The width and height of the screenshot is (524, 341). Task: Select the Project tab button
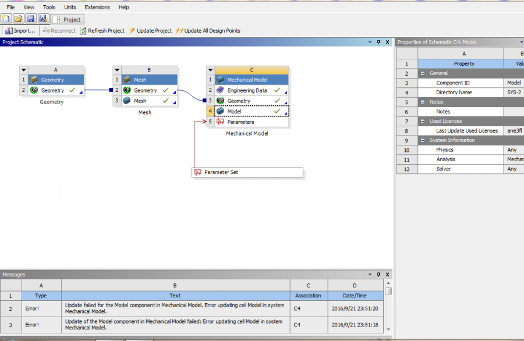point(67,20)
